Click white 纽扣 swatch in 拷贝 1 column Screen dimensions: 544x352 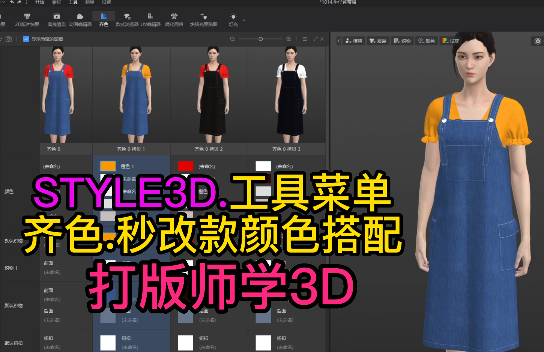point(108,343)
